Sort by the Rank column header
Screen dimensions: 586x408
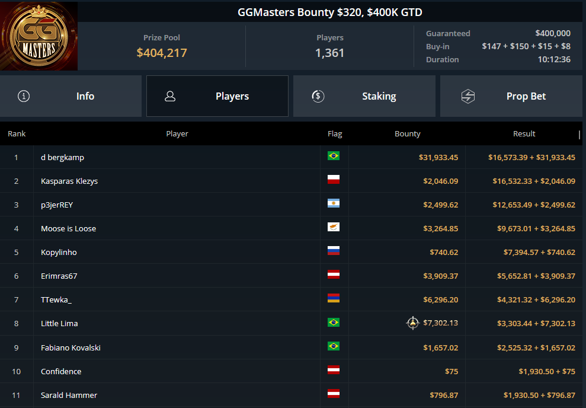17,133
